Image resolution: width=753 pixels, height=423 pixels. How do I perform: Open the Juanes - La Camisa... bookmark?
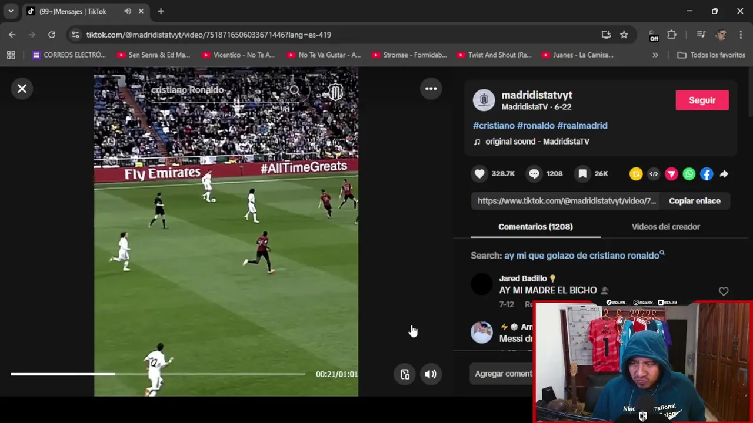tap(578, 55)
